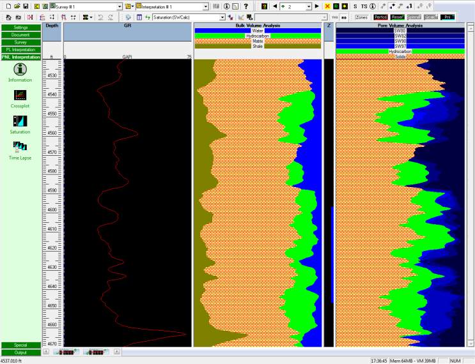Image resolution: width=475 pixels, height=364 pixels.
Task: Click the yellow question mark on black icon
Action: coord(264,6)
